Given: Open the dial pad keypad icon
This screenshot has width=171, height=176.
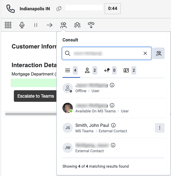Looking at the screenshot, I should (8, 25).
